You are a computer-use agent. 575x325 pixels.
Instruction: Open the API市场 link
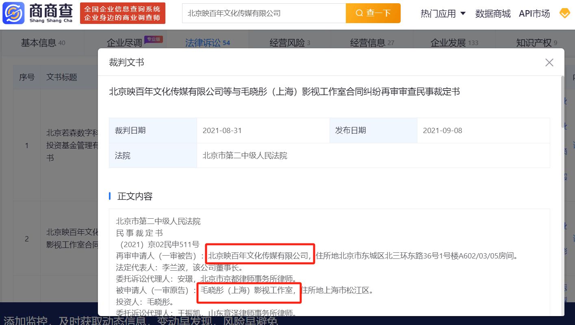(x=534, y=13)
